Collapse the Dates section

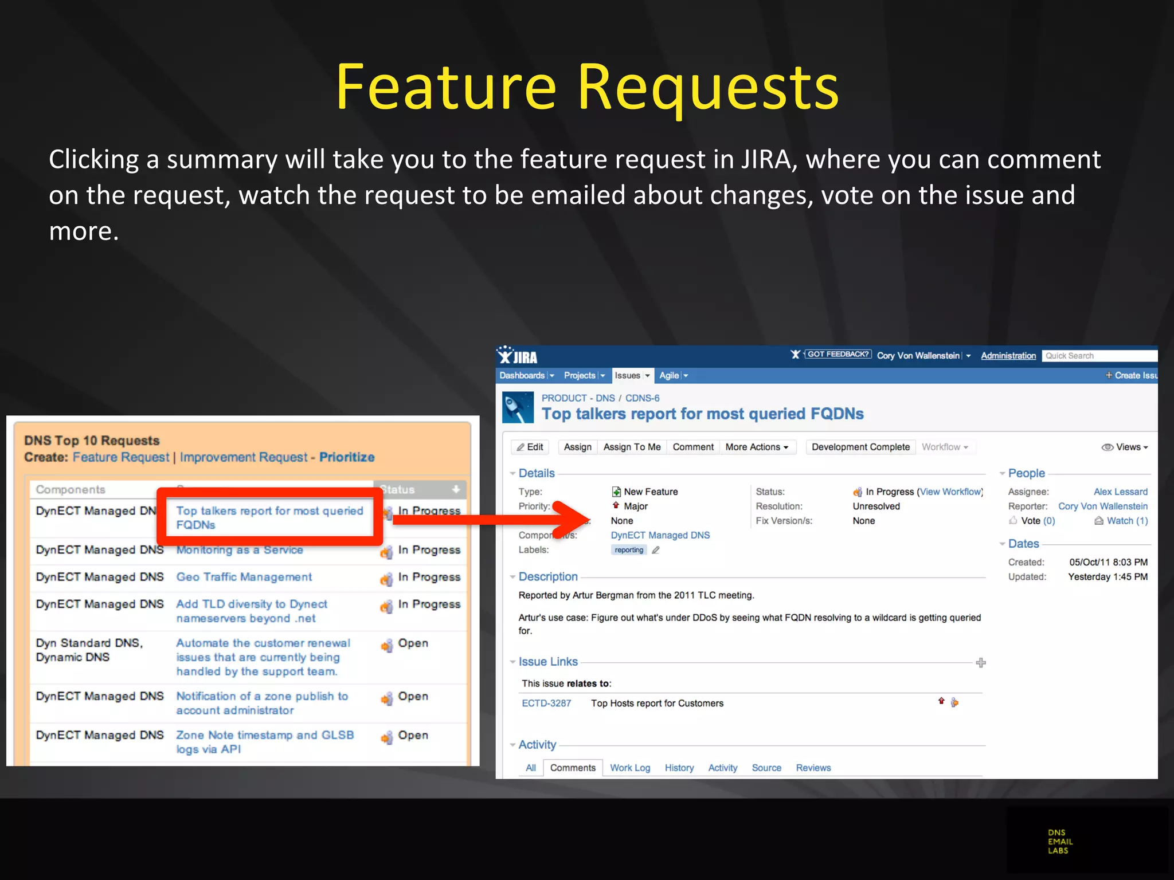click(x=1003, y=544)
